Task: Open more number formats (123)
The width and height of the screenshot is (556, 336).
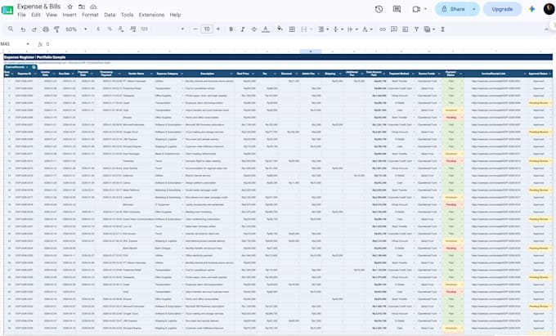Action: pyautogui.click(x=145, y=29)
